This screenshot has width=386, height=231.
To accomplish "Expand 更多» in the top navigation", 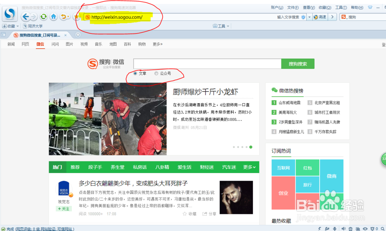I will tap(157, 44).
